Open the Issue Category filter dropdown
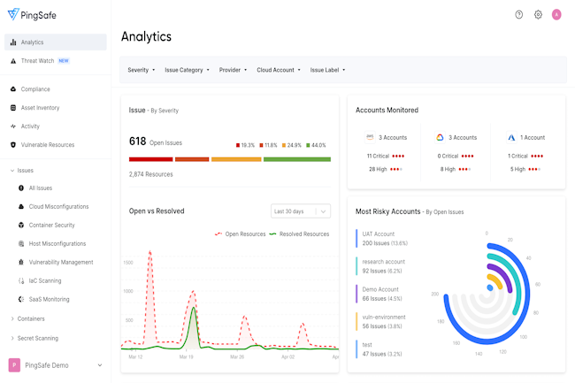Viewport: 575px width, 383px height. pyautogui.click(x=187, y=70)
